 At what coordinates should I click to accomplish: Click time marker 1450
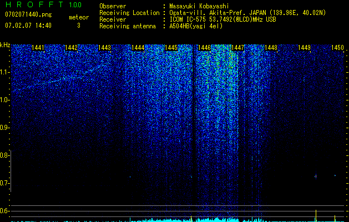[337, 48]
